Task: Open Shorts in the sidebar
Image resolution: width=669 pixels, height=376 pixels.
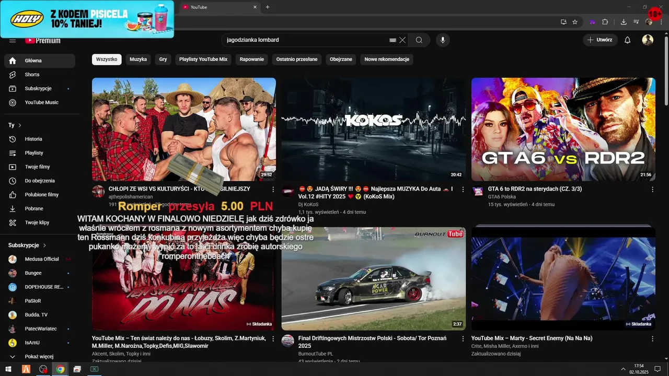Action: [x=40, y=75]
